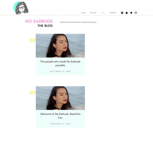
Task: Click the first post's December 19, 2018 date
Action: [x=60, y=71]
